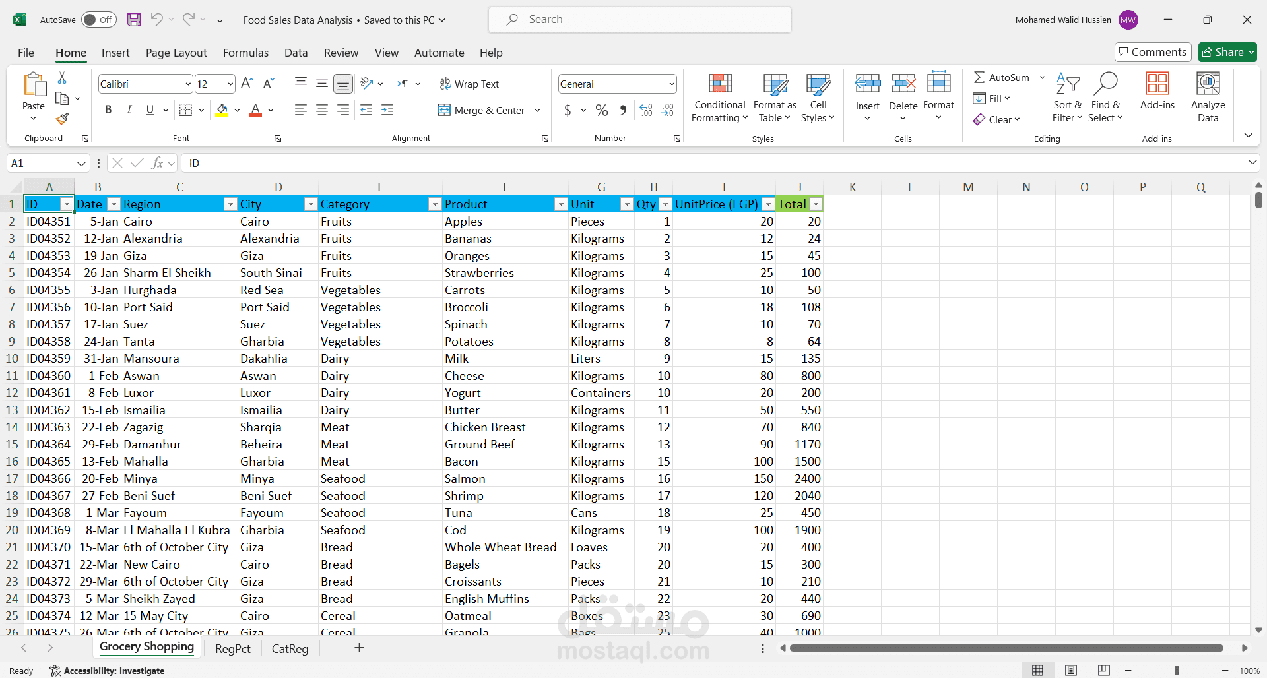Expand the AutoSum options arrow
This screenshot has height=678, width=1267.
coord(1043,78)
